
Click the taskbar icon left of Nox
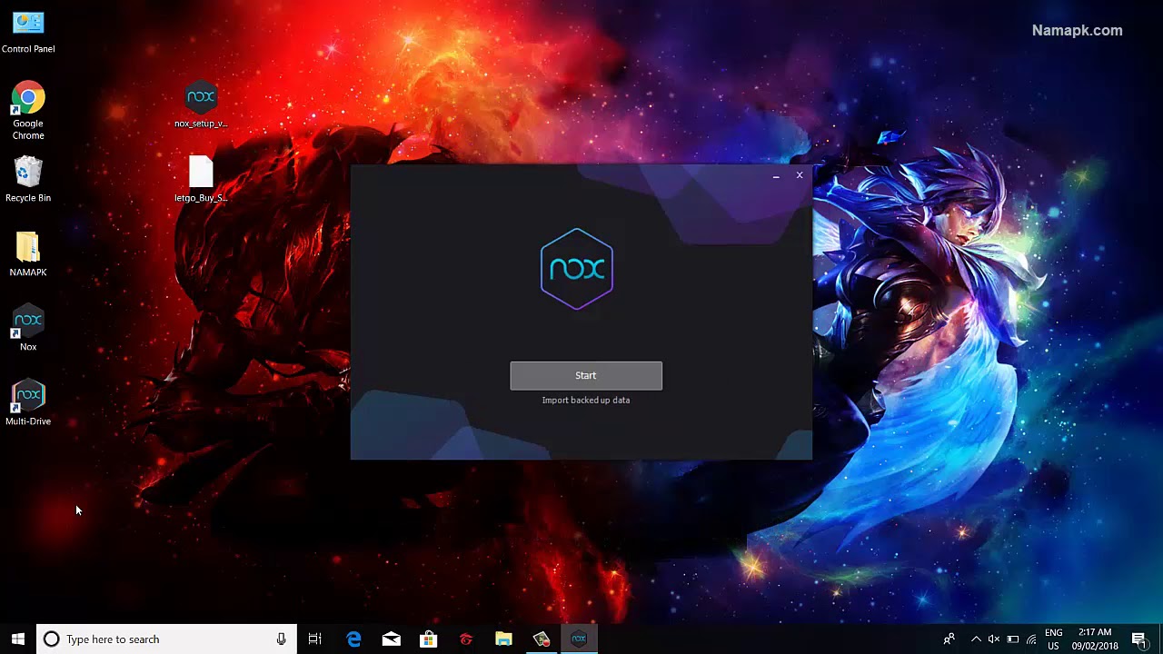(542, 639)
